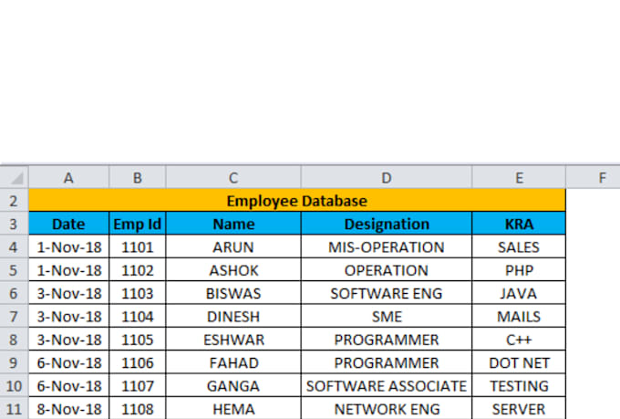Screen dimensions: 620x419
Task: Click the Emp Id header cell
Action: [137, 224]
